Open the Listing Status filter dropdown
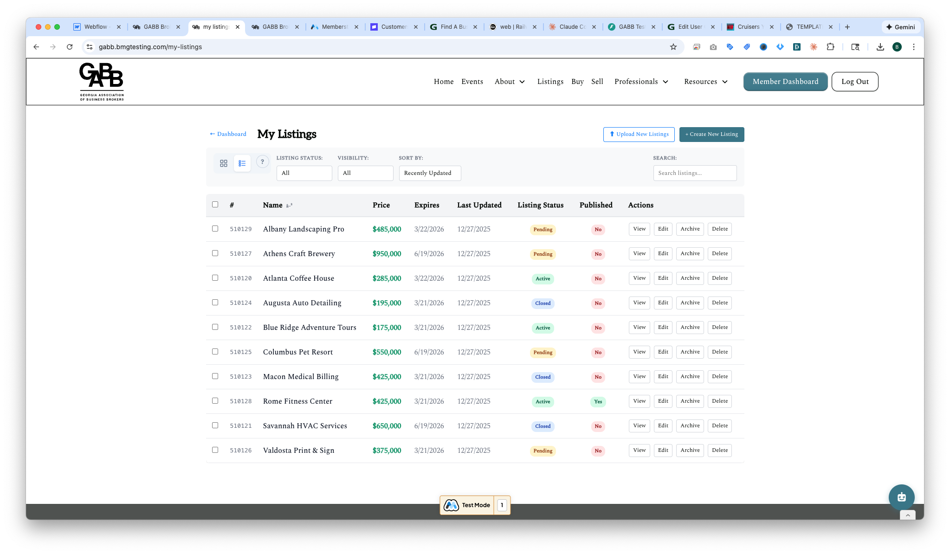Image resolution: width=950 pixels, height=554 pixels. 304,173
